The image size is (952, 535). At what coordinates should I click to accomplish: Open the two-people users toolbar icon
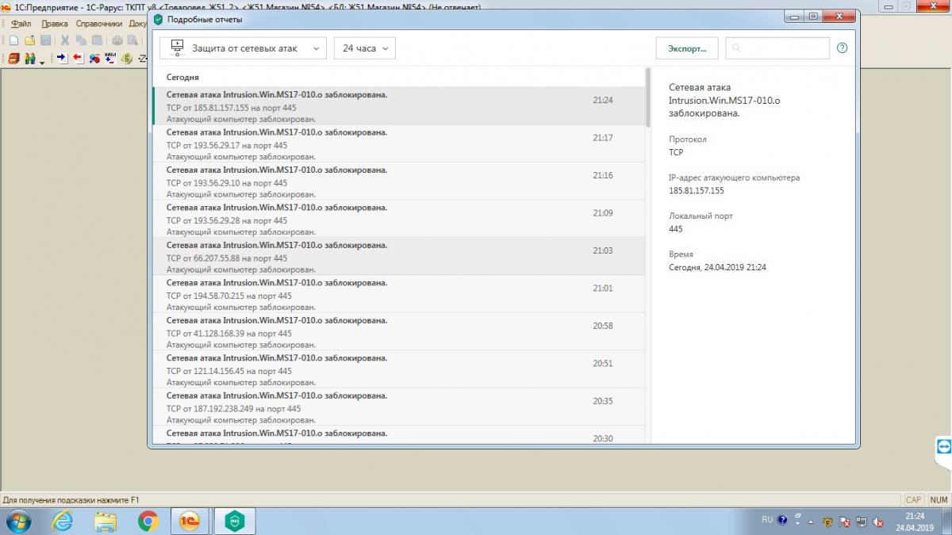32,59
